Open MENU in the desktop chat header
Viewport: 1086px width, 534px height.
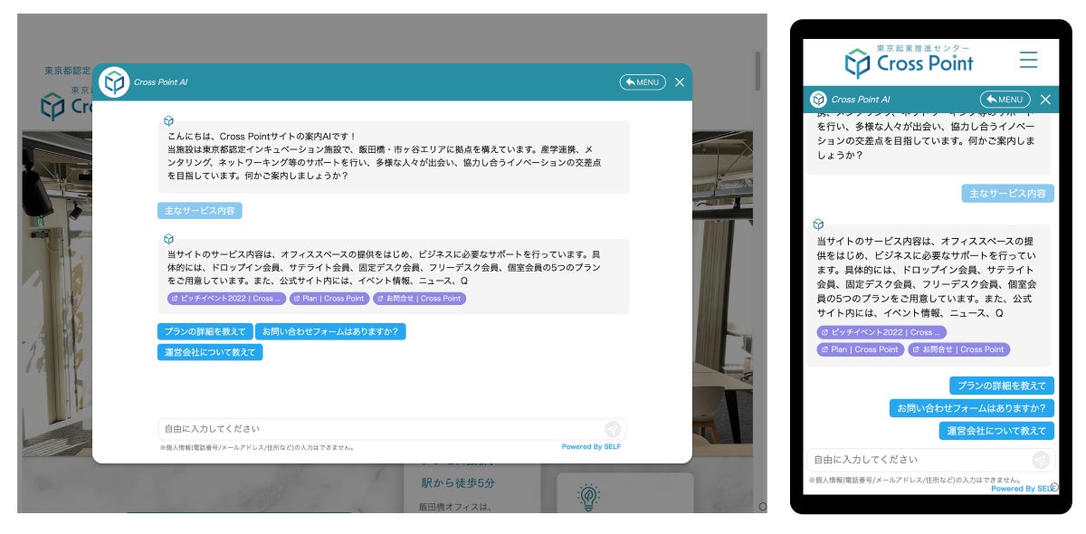tap(643, 82)
